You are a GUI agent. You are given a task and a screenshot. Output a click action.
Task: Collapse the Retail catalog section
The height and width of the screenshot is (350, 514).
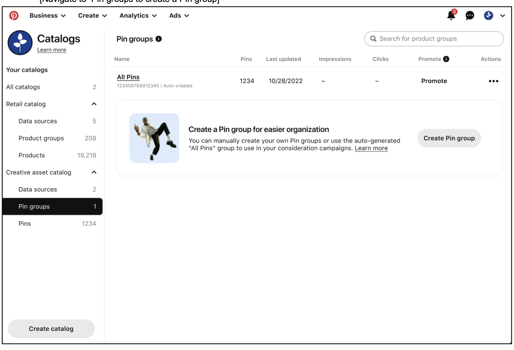(94, 104)
